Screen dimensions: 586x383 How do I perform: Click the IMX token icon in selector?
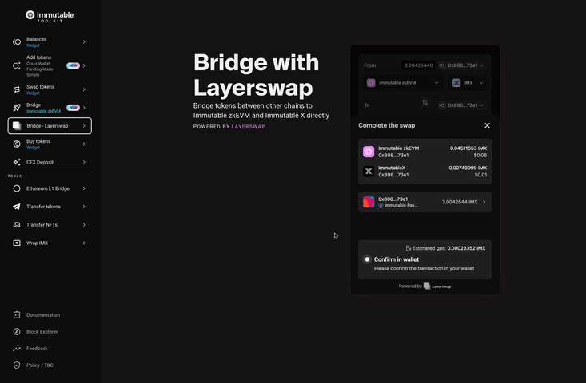point(456,83)
